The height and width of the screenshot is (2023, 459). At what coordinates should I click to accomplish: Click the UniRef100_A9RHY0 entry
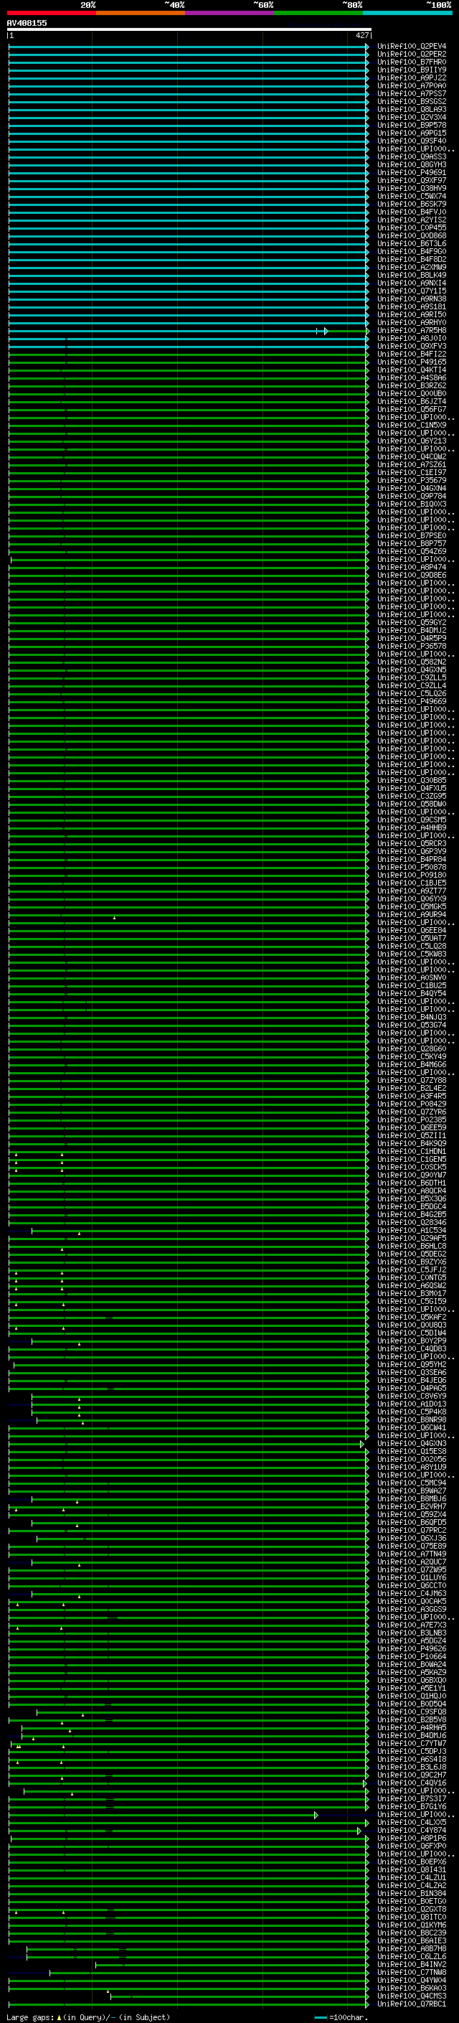411,323
